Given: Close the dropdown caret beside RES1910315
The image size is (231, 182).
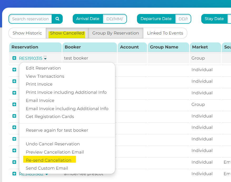Looking at the screenshot, I should click(45, 58).
